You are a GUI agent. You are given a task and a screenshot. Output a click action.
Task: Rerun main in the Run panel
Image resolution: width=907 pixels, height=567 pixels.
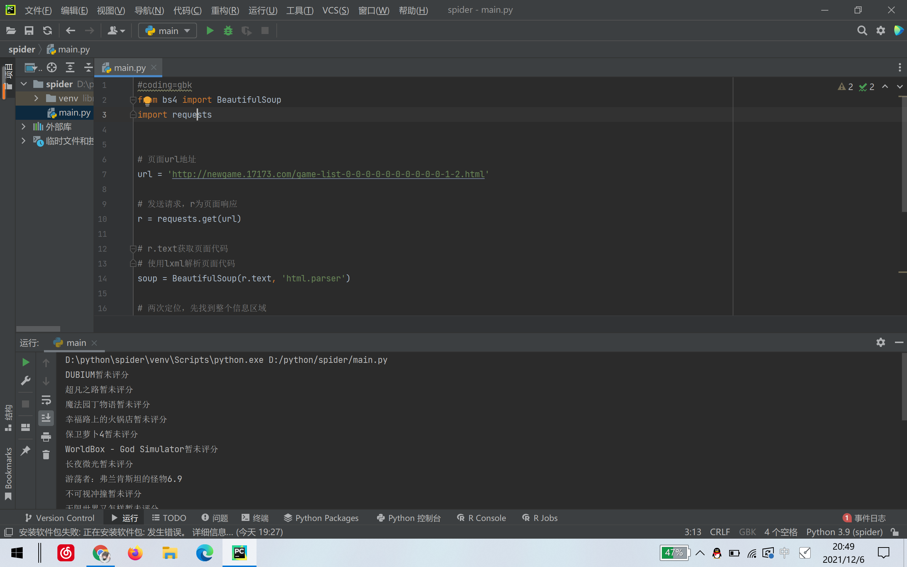click(x=26, y=362)
